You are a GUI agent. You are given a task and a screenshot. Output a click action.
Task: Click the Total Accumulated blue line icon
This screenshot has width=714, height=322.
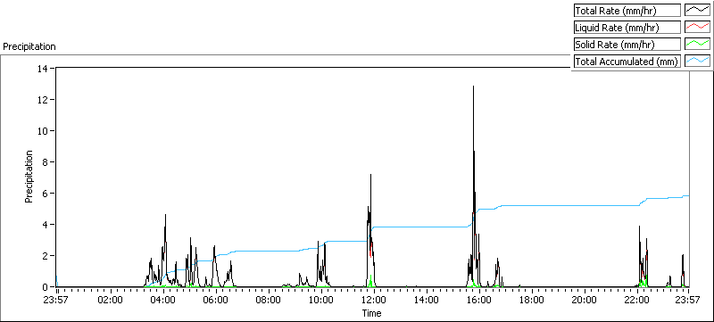pos(697,62)
